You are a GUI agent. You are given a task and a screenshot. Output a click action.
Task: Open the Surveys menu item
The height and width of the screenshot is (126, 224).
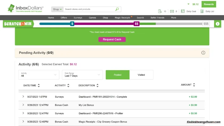click(x=78, y=18)
